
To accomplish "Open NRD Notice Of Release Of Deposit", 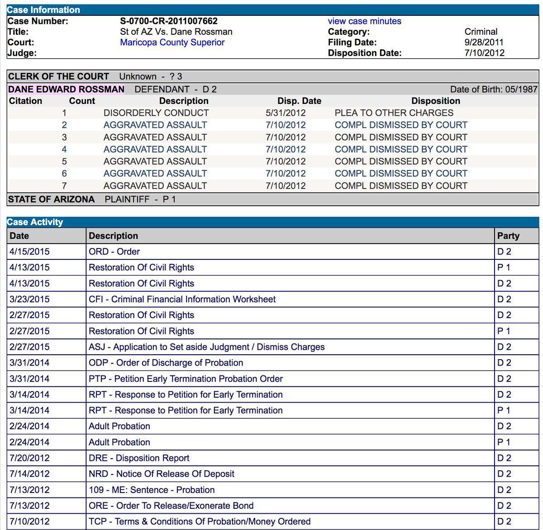I will [162, 474].
